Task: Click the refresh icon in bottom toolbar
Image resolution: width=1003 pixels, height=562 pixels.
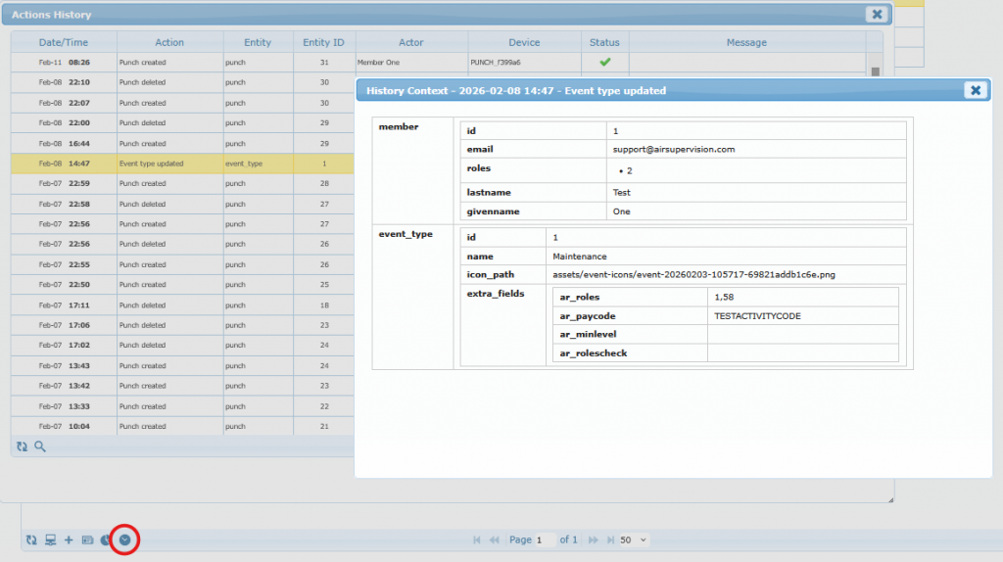Action: tap(31, 539)
